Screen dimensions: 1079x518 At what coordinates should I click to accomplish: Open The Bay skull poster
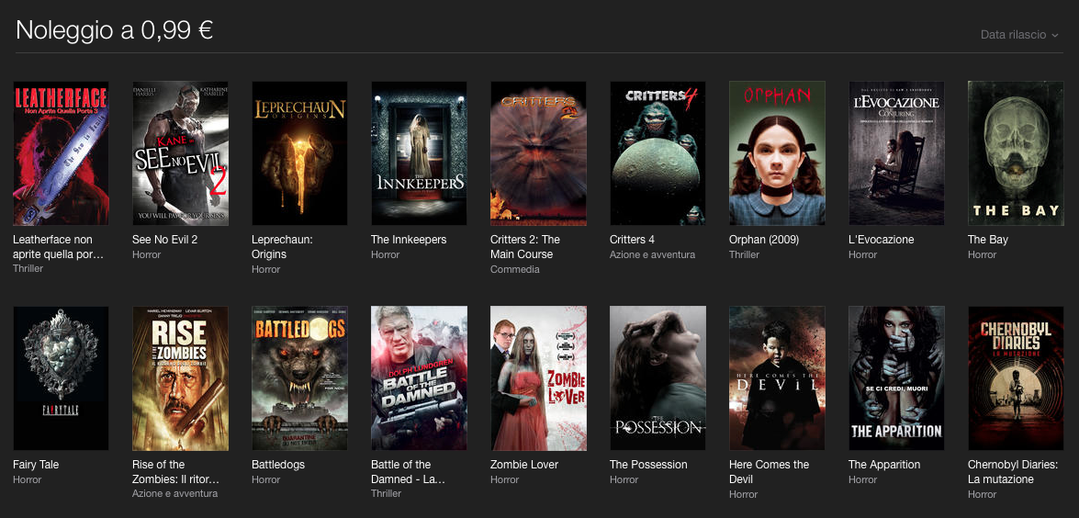(1016, 153)
